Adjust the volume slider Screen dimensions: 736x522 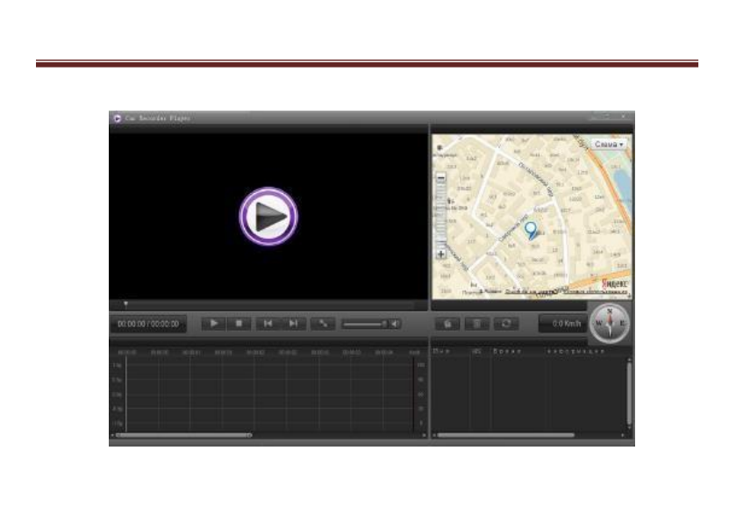click(x=365, y=324)
